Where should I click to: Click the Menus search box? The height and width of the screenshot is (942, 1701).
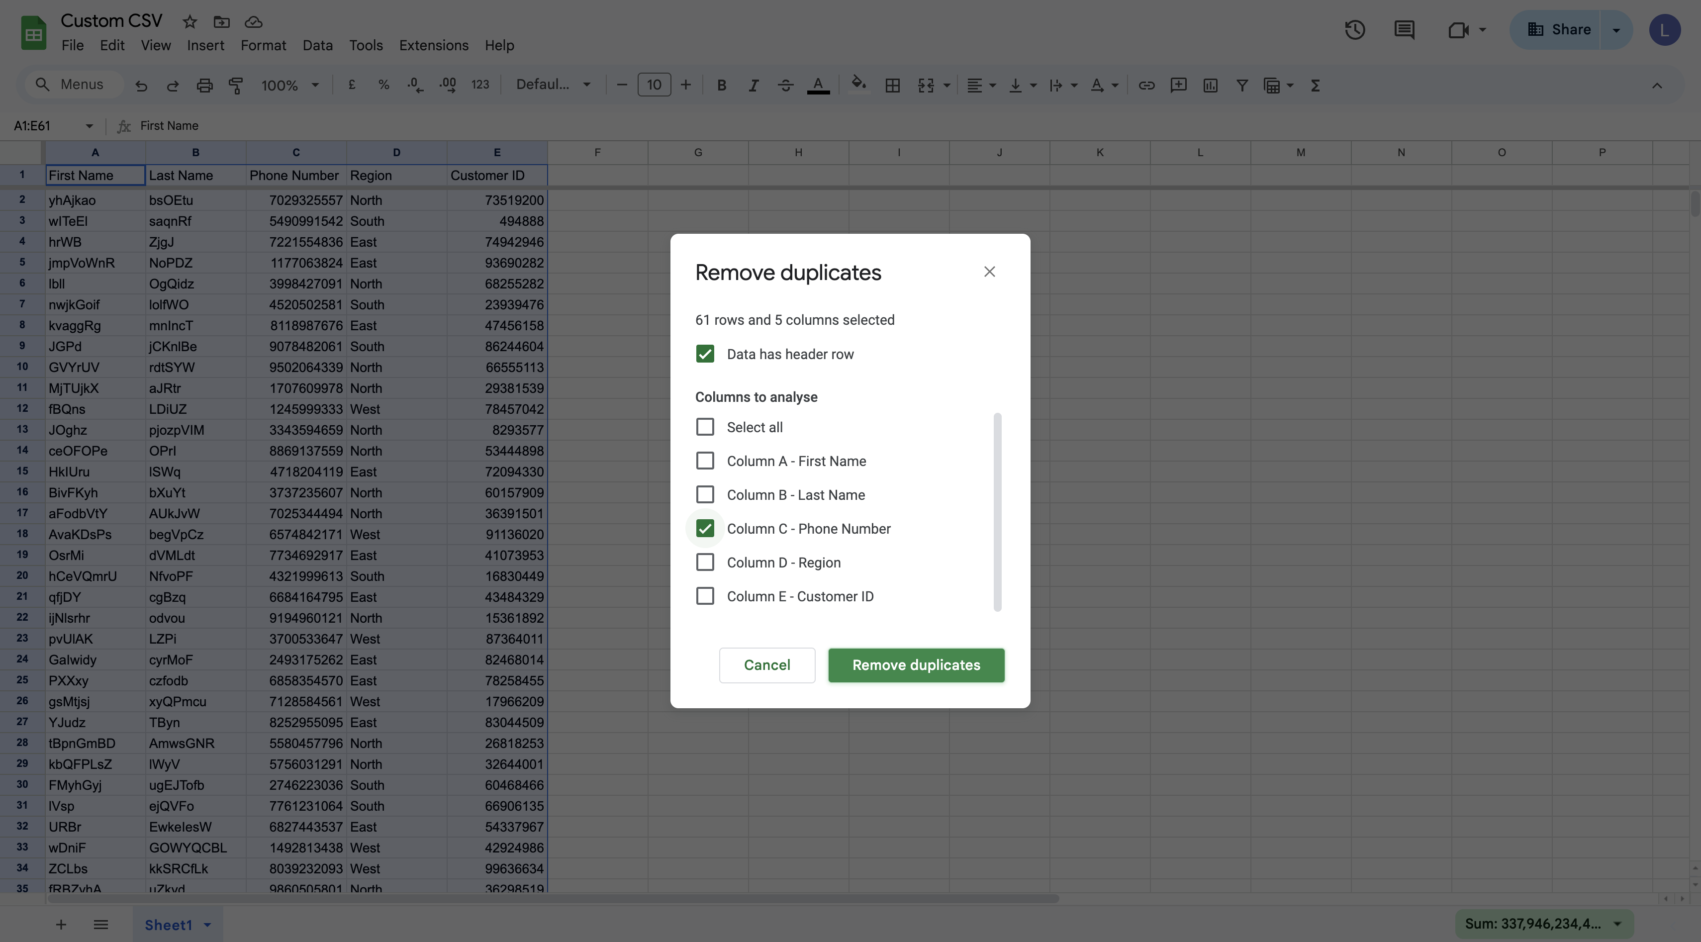pyautogui.click(x=74, y=85)
